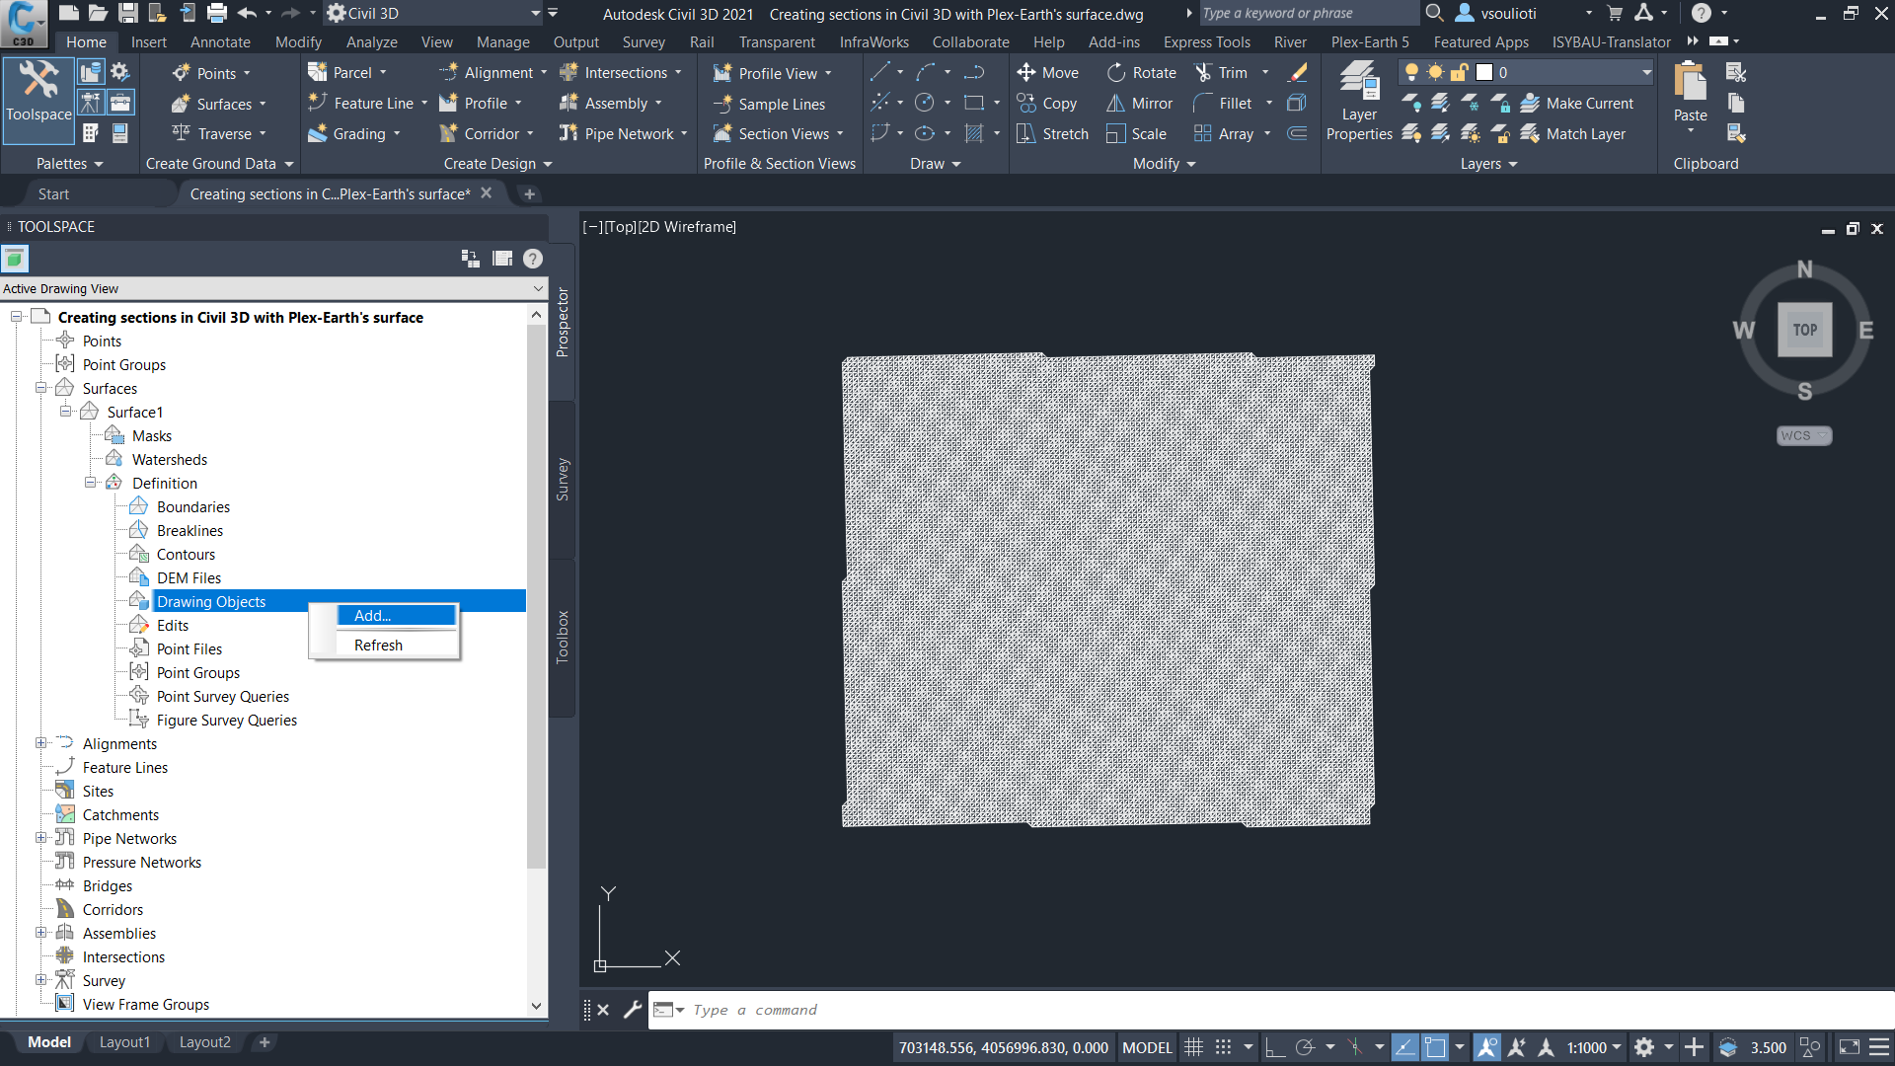Click the Undo arrow icon

(247, 13)
